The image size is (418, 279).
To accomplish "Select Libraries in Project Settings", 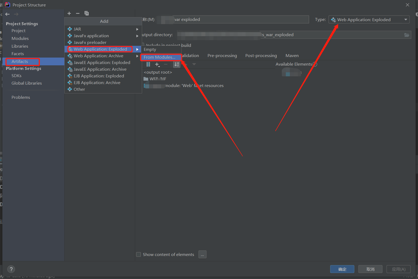I will (x=20, y=46).
